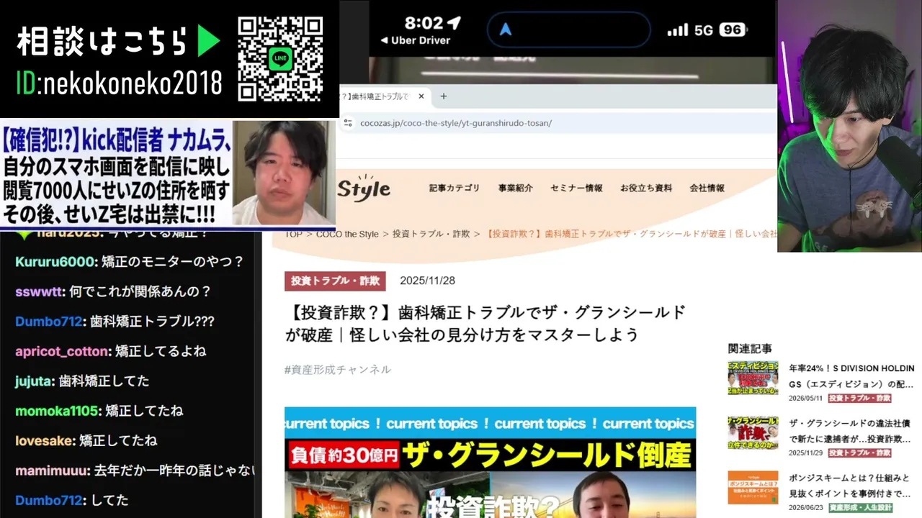This screenshot has width=922, height=518.
Task: Tap the location arrow next to 8:02
Action: 454,22
